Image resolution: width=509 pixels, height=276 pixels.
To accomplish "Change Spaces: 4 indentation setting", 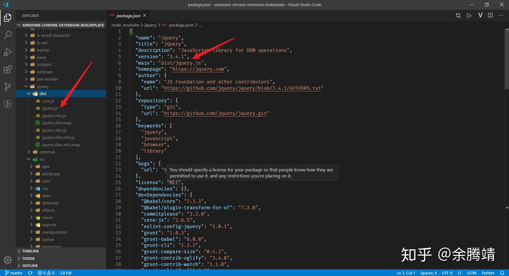I will [428, 273].
